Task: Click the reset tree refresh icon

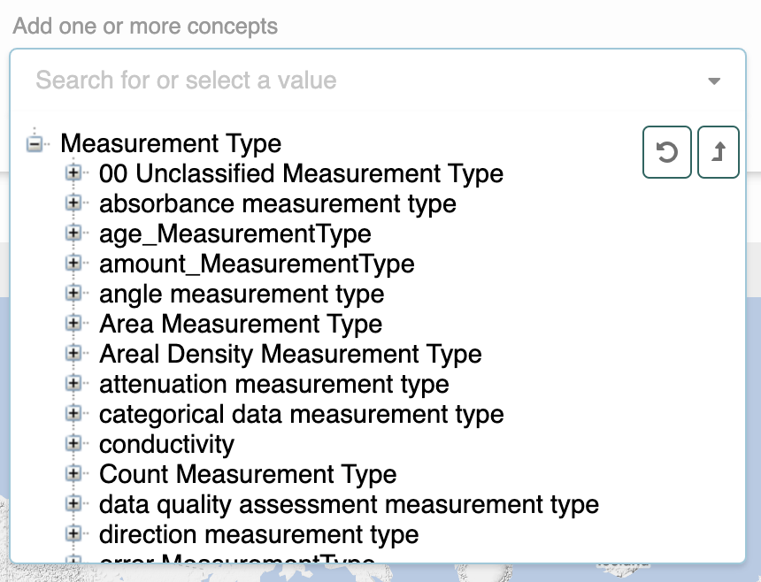Action: 666,153
